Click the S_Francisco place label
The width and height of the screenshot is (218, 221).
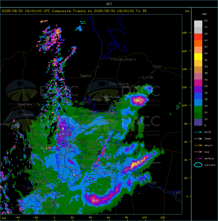point(94,99)
